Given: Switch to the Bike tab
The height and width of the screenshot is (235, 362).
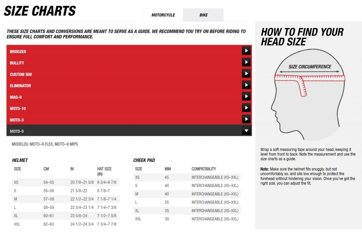Looking at the screenshot, I should (x=203, y=15).
